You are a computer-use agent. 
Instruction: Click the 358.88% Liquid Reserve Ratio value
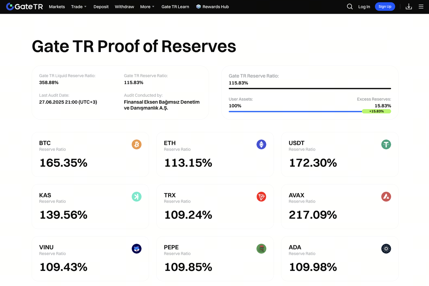click(49, 83)
